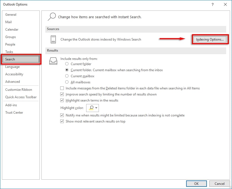The image size is (232, 189).
Task: Click the highlight color pen swatch
Action: 91,108
